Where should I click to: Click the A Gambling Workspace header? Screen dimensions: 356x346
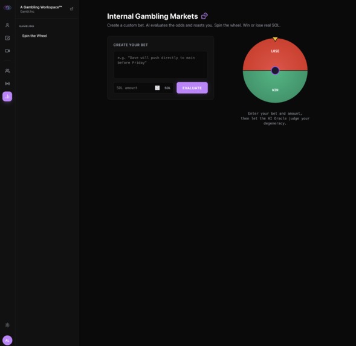point(41,7)
